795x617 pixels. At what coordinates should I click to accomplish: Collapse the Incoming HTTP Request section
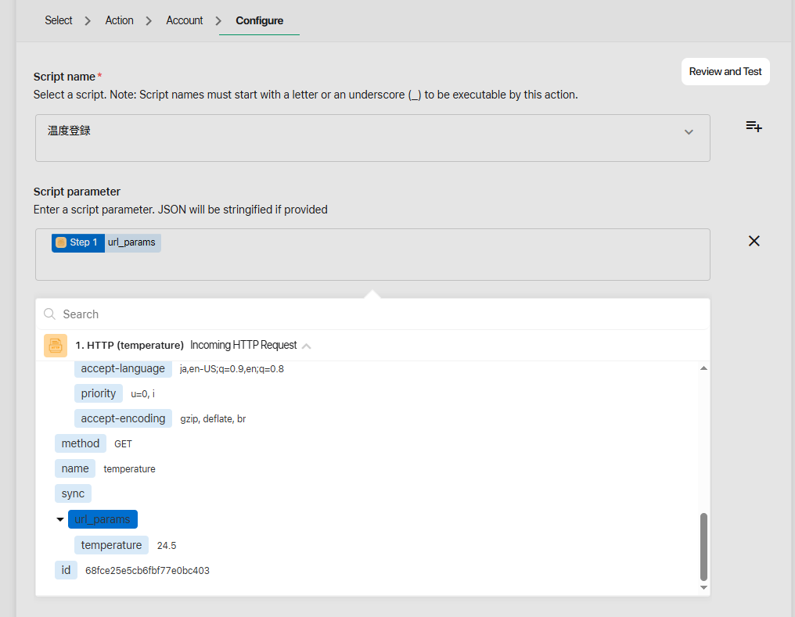pos(307,346)
